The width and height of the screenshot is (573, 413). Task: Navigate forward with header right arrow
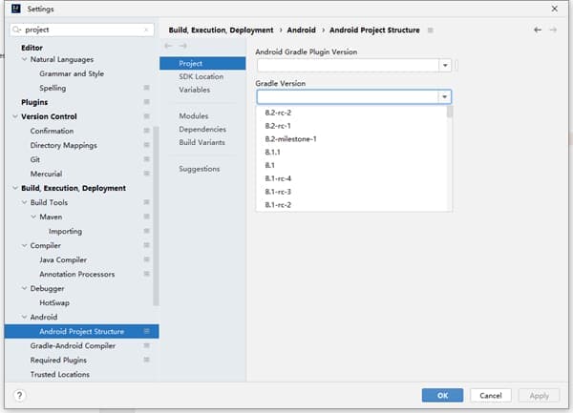point(554,30)
